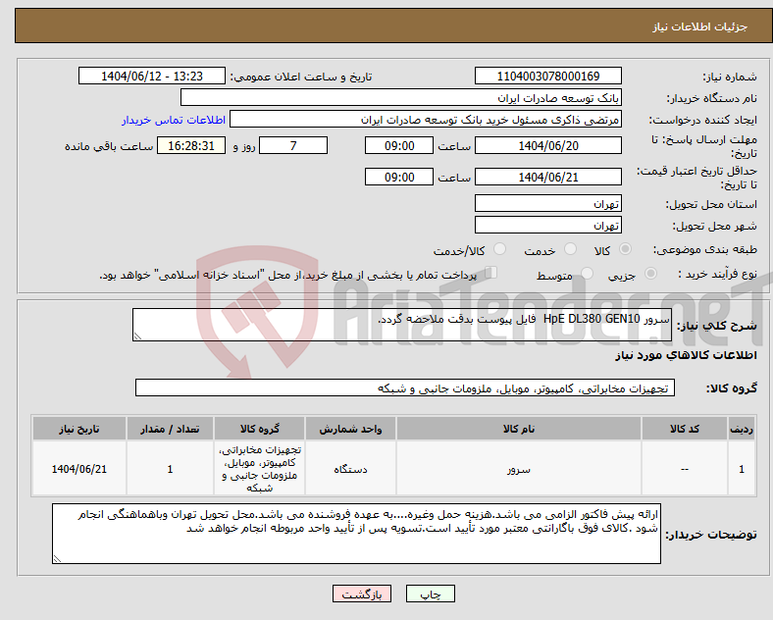This screenshot has height=620, width=773.
Task: Click the شرح کلی نیاز text area
Action: (x=402, y=325)
